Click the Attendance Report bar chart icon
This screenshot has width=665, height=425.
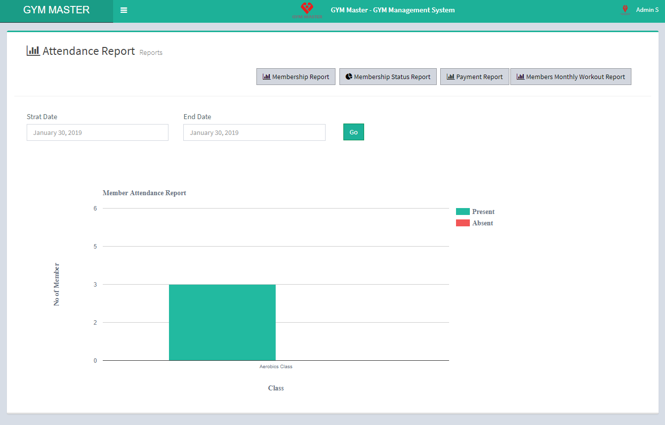[33, 50]
